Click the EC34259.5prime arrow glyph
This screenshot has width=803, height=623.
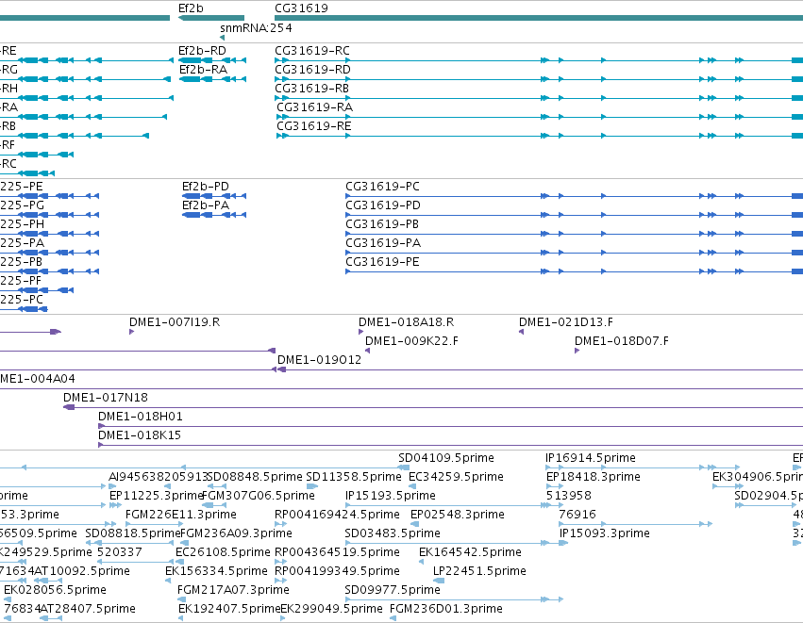point(412,486)
